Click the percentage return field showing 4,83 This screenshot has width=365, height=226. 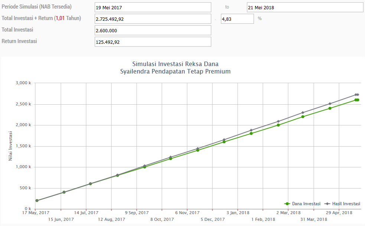point(237,19)
